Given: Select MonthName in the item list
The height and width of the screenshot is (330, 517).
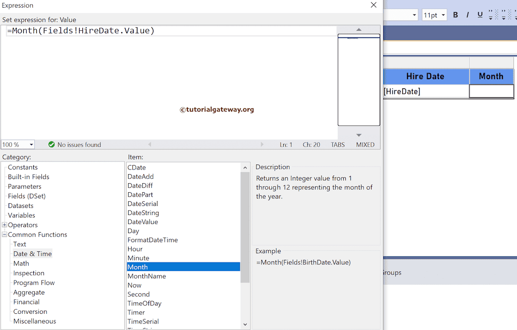Looking at the screenshot, I should coord(147,277).
